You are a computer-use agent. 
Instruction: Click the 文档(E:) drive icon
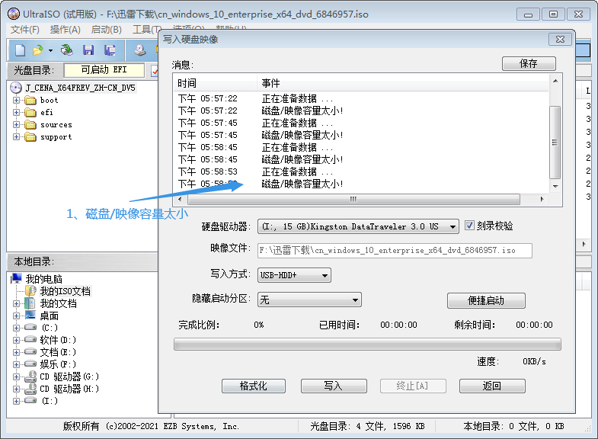30,351
